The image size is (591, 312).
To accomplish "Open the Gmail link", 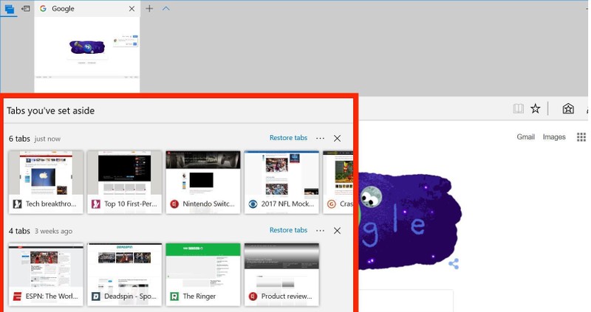I will 525,137.
